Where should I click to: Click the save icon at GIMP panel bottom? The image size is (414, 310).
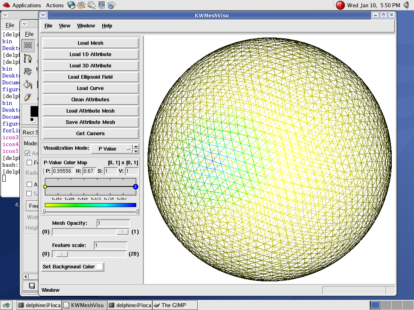pyautogui.click(x=32, y=286)
